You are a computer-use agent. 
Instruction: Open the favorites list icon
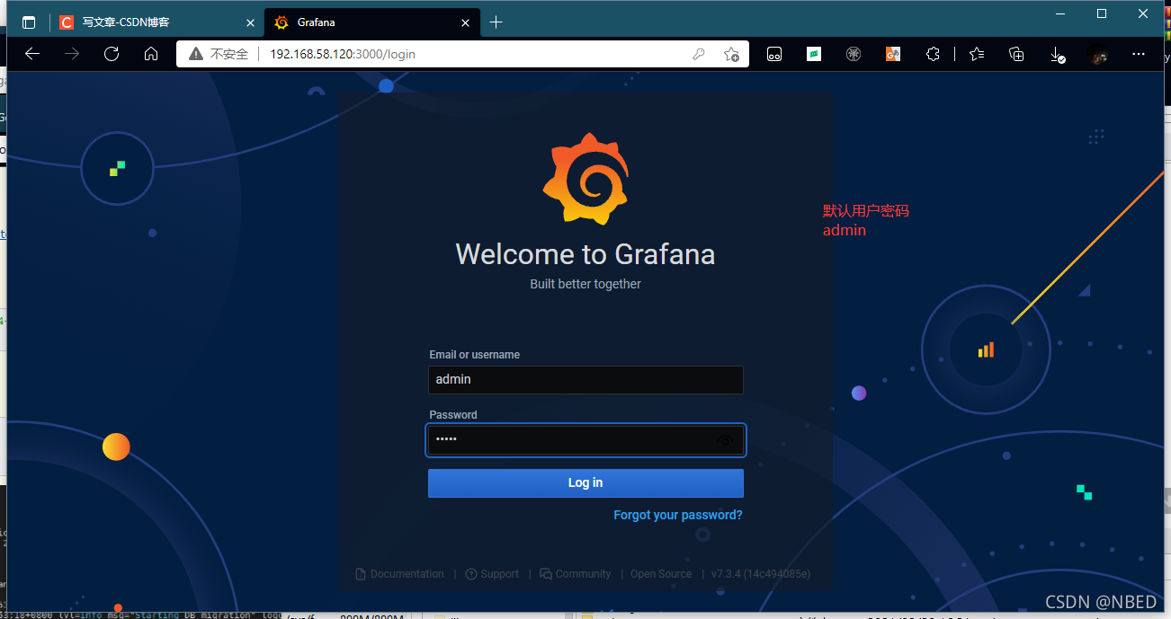click(x=977, y=54)
